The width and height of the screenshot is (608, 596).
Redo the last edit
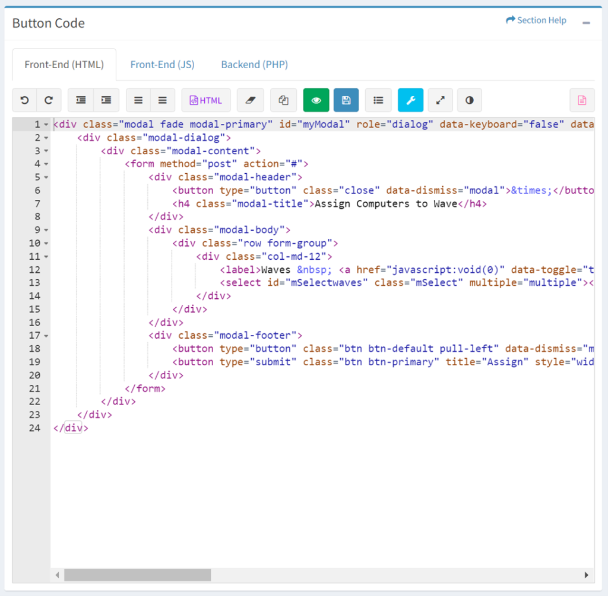(x=49, y=100)
